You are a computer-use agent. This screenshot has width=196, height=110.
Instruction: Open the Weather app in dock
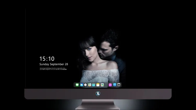click(x=82, y=85)
